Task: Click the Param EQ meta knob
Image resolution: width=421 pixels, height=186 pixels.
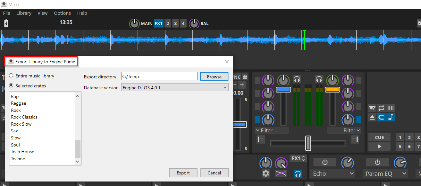Action: 400,163
